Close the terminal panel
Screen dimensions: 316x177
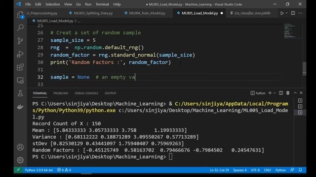(301, 93)
